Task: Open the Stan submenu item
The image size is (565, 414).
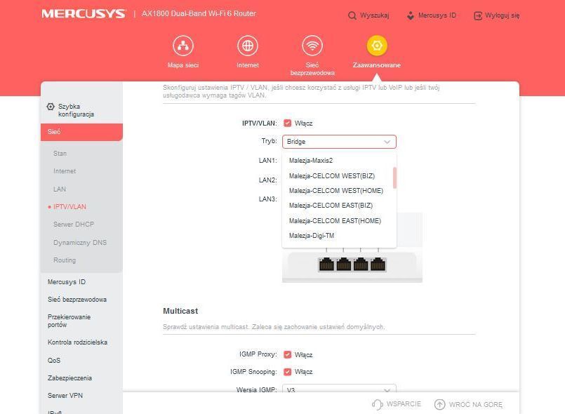Action: pyautogui.click(x=60, y=154)
